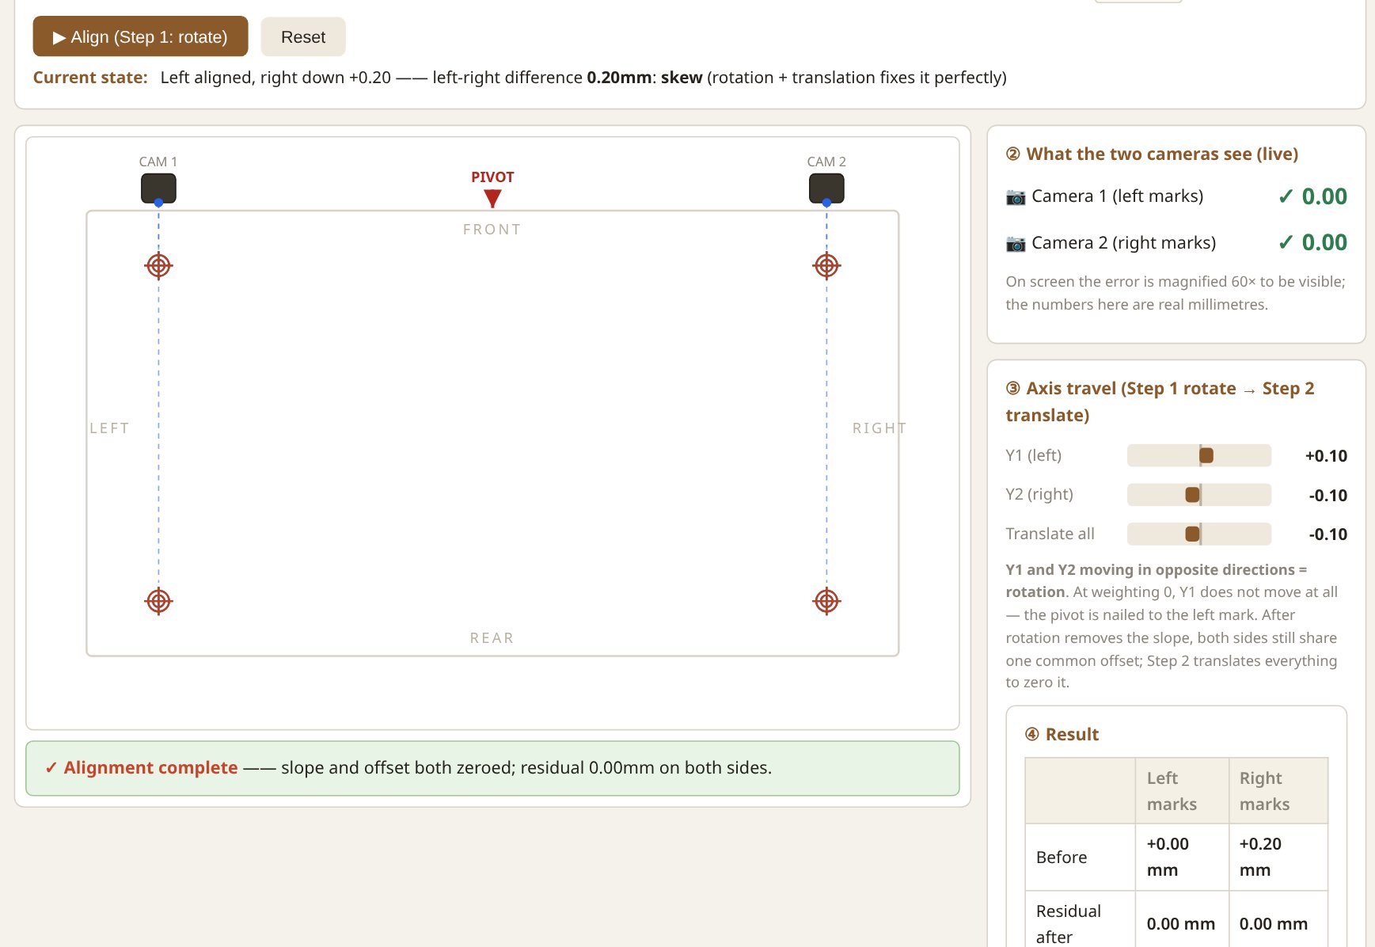Click the CAM 2 camera icon

[826, 188]
